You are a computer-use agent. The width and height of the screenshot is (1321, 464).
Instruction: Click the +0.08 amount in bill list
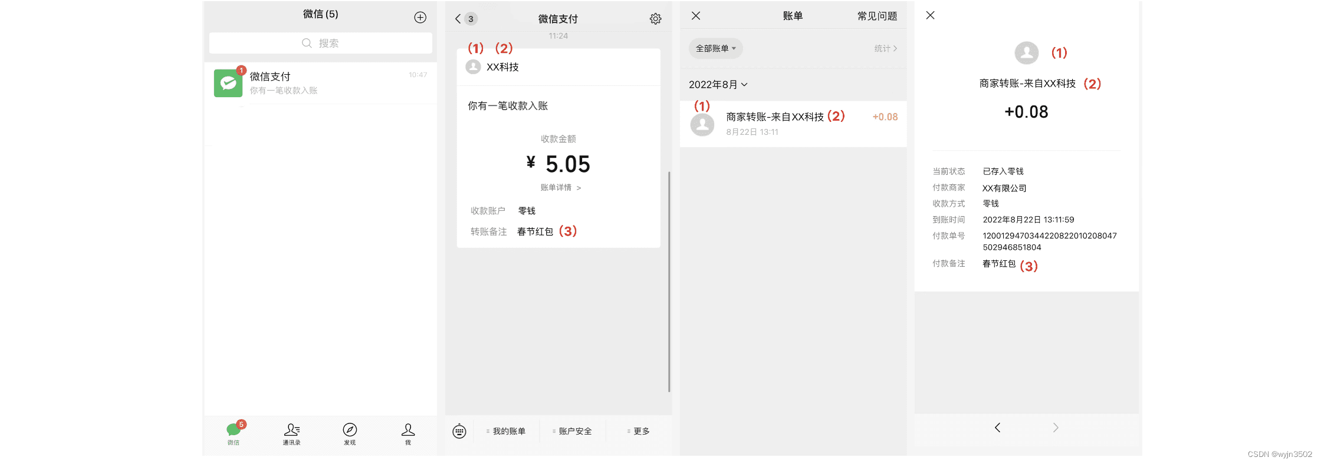pos(885,117)
